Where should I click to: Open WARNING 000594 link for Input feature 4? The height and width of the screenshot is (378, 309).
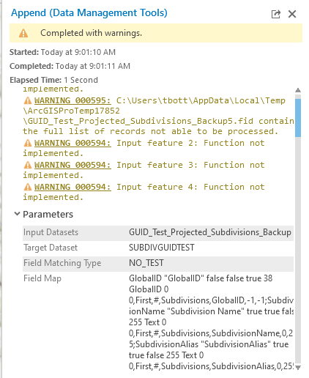coord(72,187)
